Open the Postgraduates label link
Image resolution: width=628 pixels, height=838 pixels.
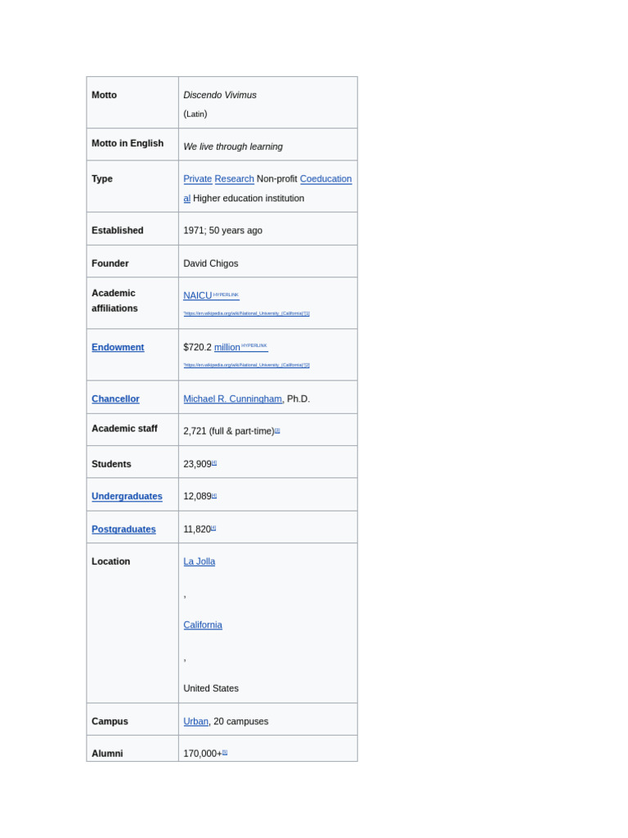click(123, 529)
